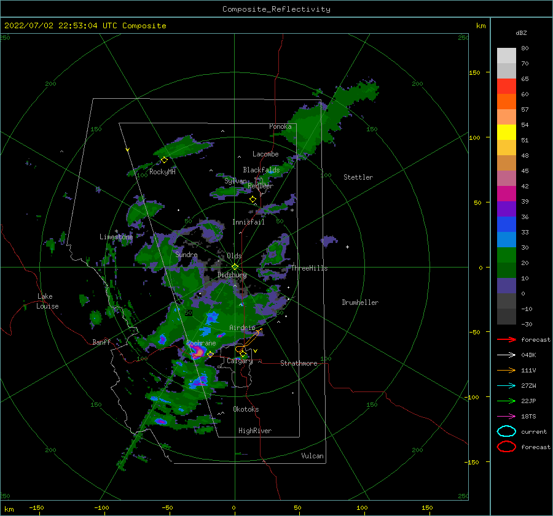This screenshot has width=553, height=516.
Task: Click the RockyMH label
Action: (x=162, y=172)
